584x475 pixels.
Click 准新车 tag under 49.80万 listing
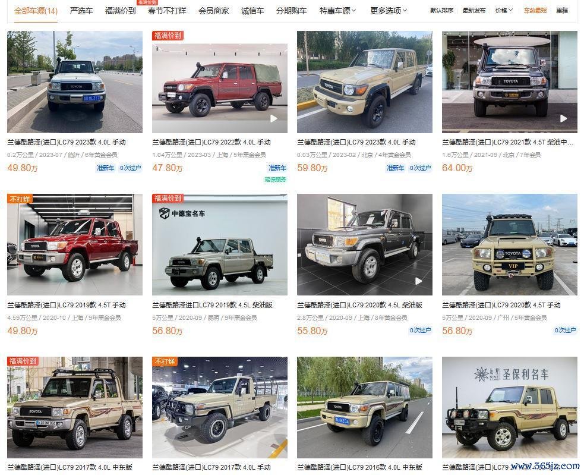(106, 168)
